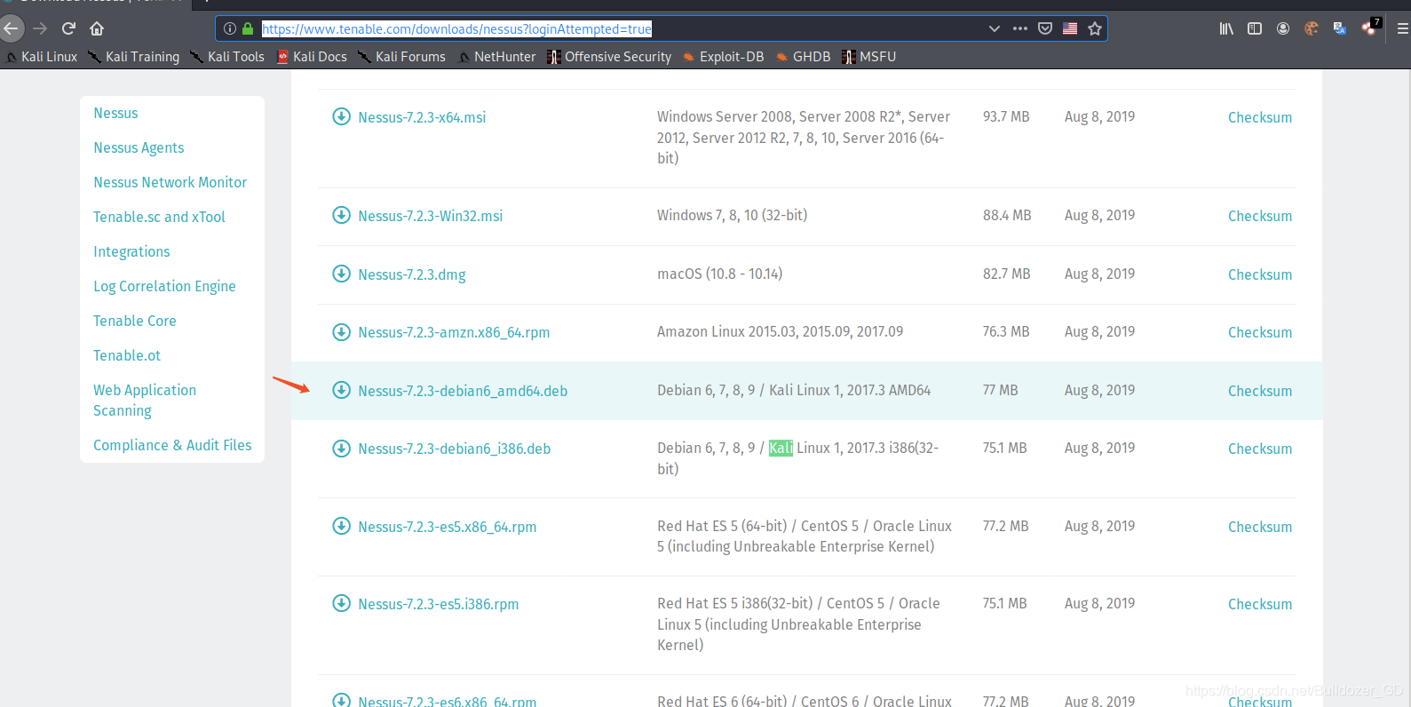1411x707 pixels.
Task: Open Kali Forums bookmark
Action: tap(401, 57)
